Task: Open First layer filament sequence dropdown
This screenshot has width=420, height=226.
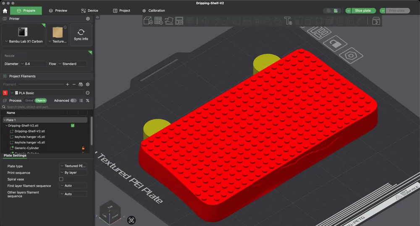Action: pyautogui.click(x=73, y=186)
